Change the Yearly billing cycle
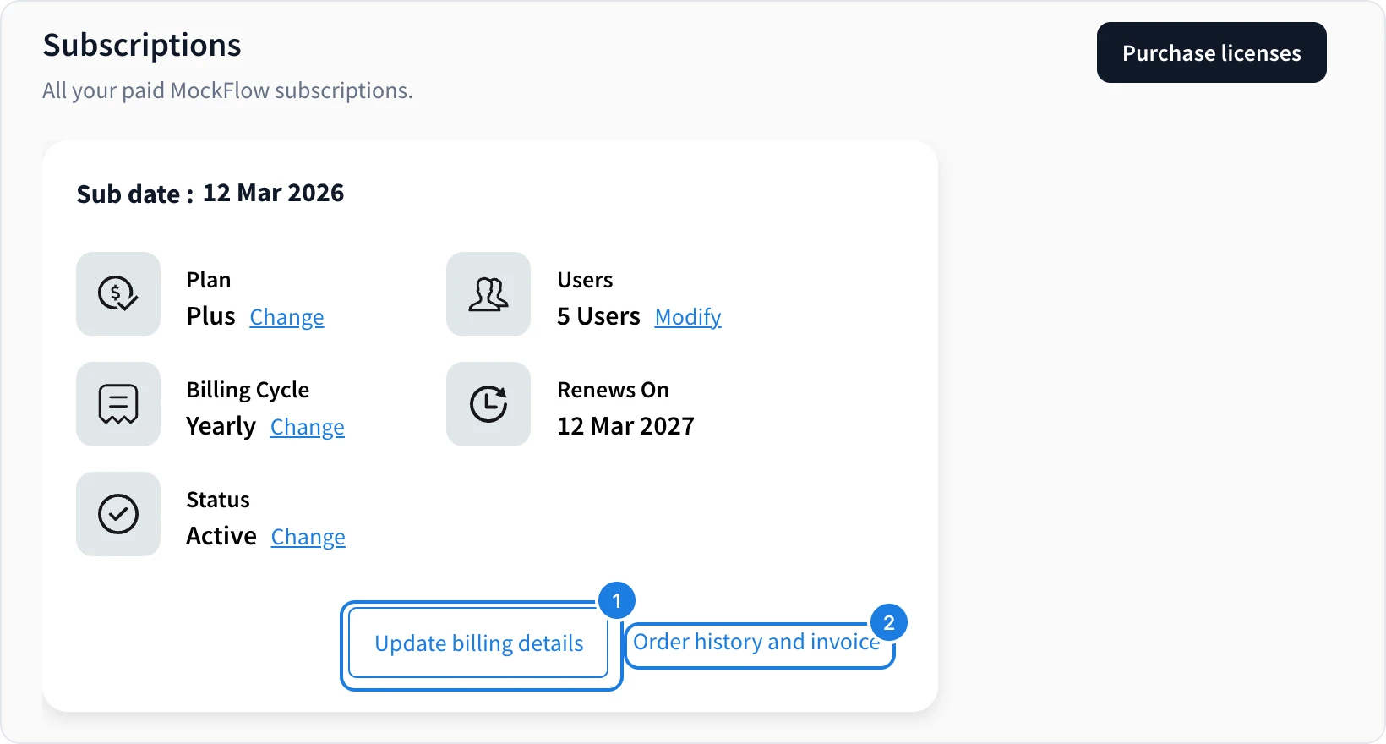This screenshot has height=744, width=1386. (308, 427)
